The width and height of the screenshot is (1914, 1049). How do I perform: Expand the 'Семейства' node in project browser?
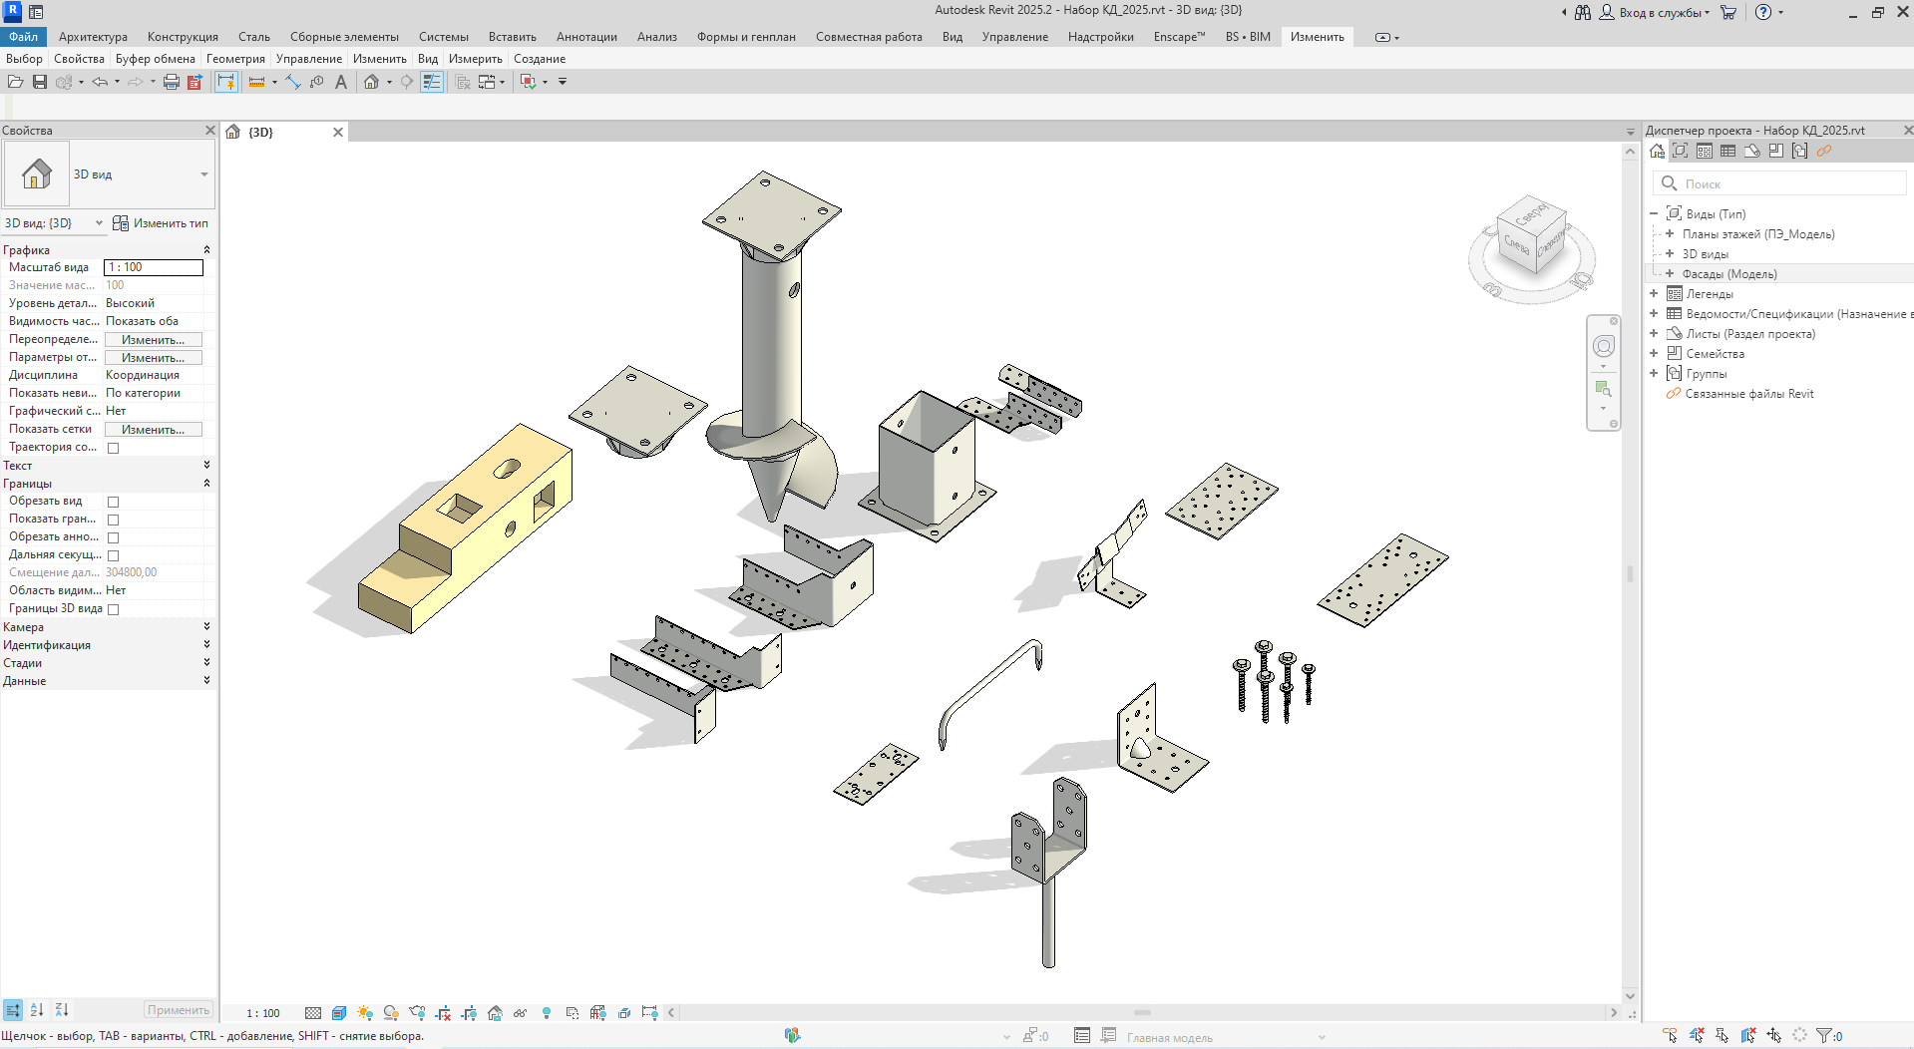pos(1654,354)
